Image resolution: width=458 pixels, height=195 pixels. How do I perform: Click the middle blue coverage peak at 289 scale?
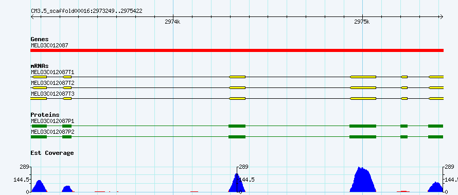pos(237,183)
